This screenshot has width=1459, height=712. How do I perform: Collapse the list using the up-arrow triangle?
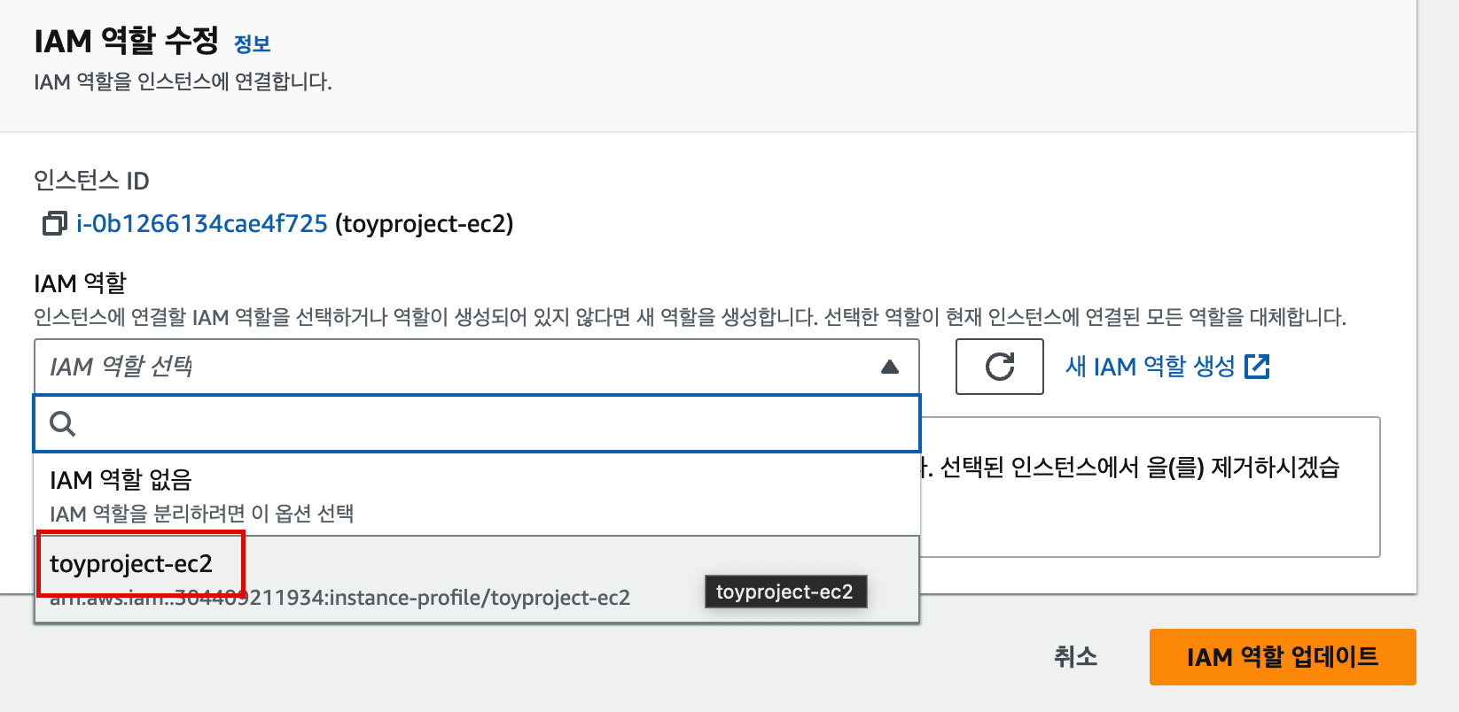click(x=890, y=367)
